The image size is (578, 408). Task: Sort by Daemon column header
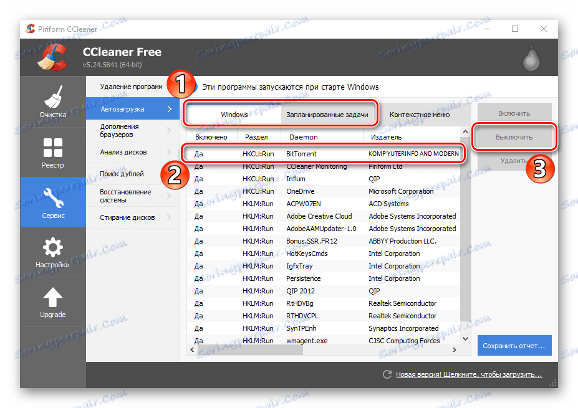(322, 137)
